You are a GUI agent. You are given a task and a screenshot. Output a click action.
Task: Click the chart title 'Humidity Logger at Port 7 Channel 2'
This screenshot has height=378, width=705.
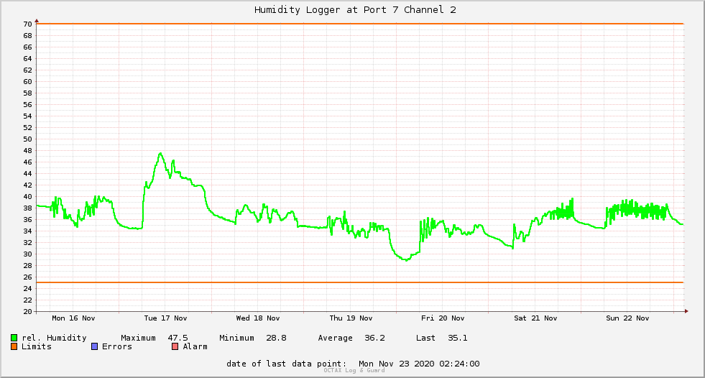[x=355, y=10]
